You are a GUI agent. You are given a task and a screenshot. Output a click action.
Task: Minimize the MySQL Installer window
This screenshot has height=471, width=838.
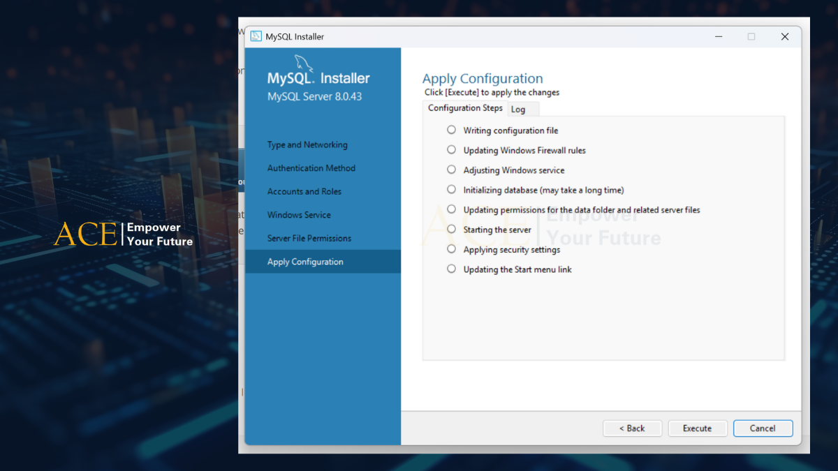(718, 37)
